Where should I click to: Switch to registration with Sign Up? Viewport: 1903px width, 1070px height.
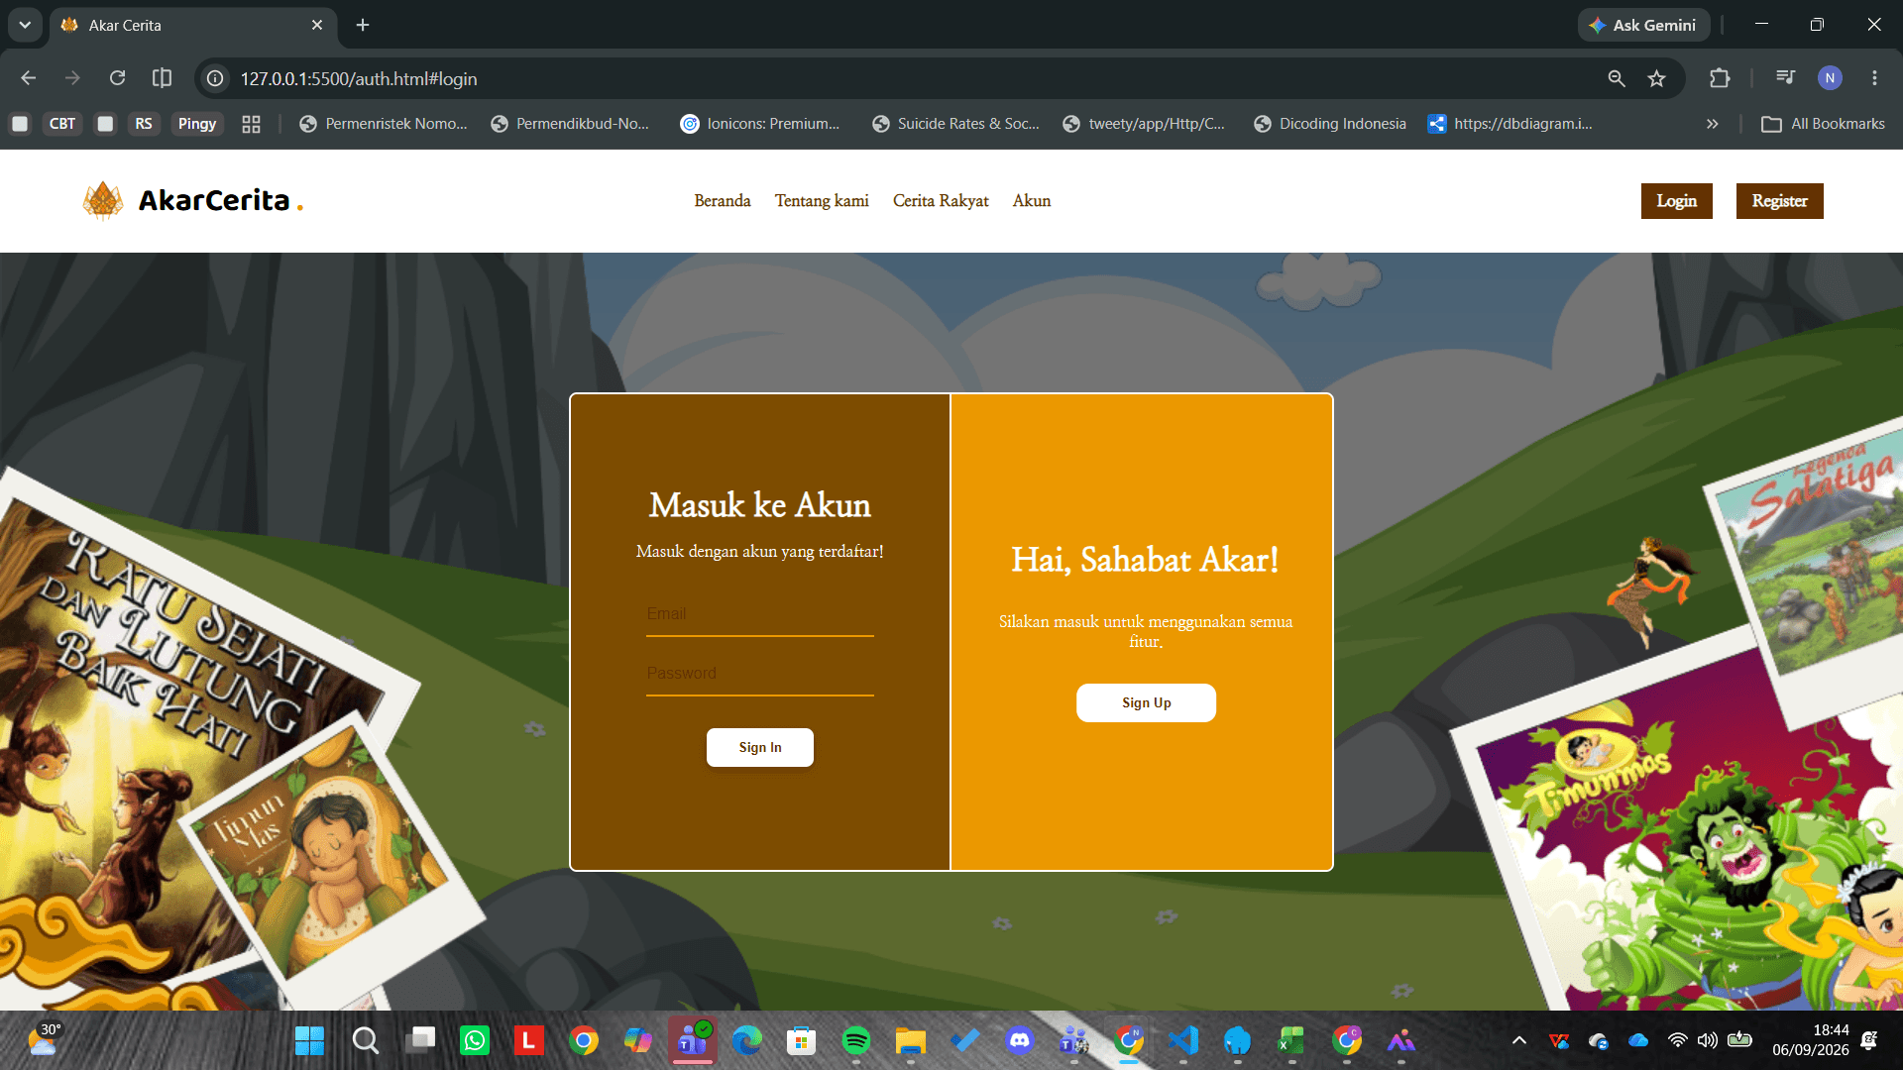tap(1147, 702)
